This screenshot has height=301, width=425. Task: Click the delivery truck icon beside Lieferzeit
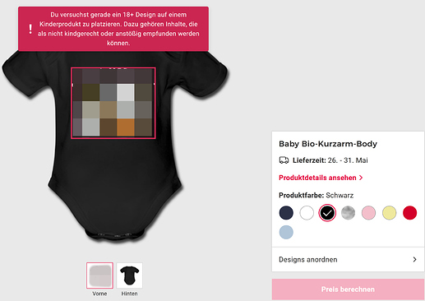point(284,160)
